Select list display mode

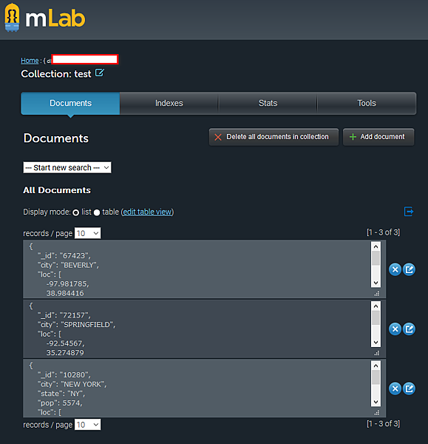[76, 212]
